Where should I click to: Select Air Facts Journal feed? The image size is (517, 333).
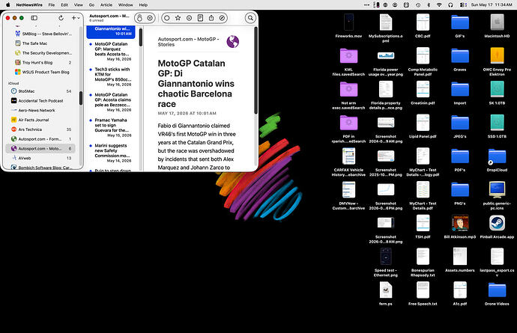click(x=41, y=120)
